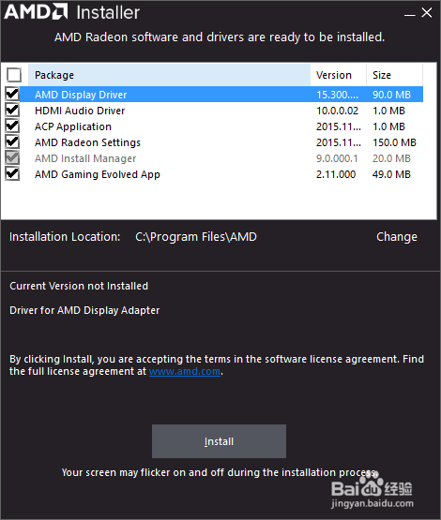
Task: Select the ACP Application row
Action: pyautogui.click(x=221, y=126)
